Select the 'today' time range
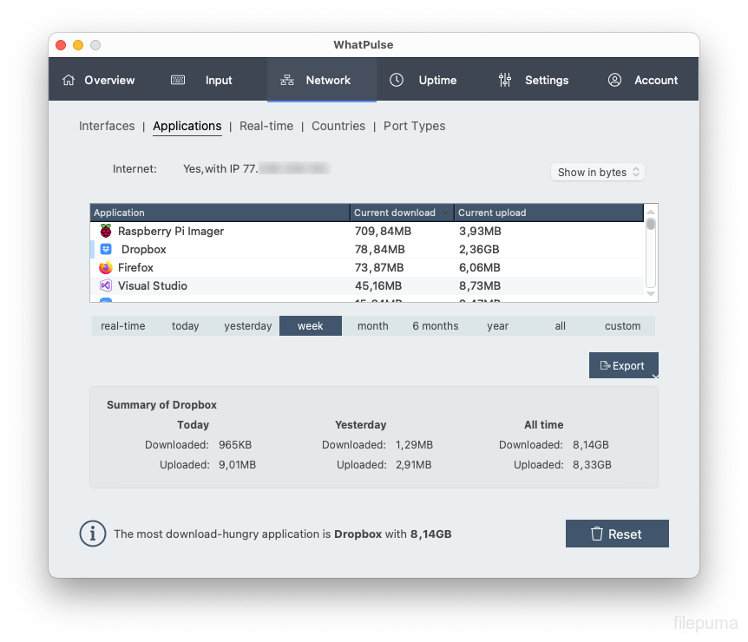748x642 pixels. click(185, 326)
